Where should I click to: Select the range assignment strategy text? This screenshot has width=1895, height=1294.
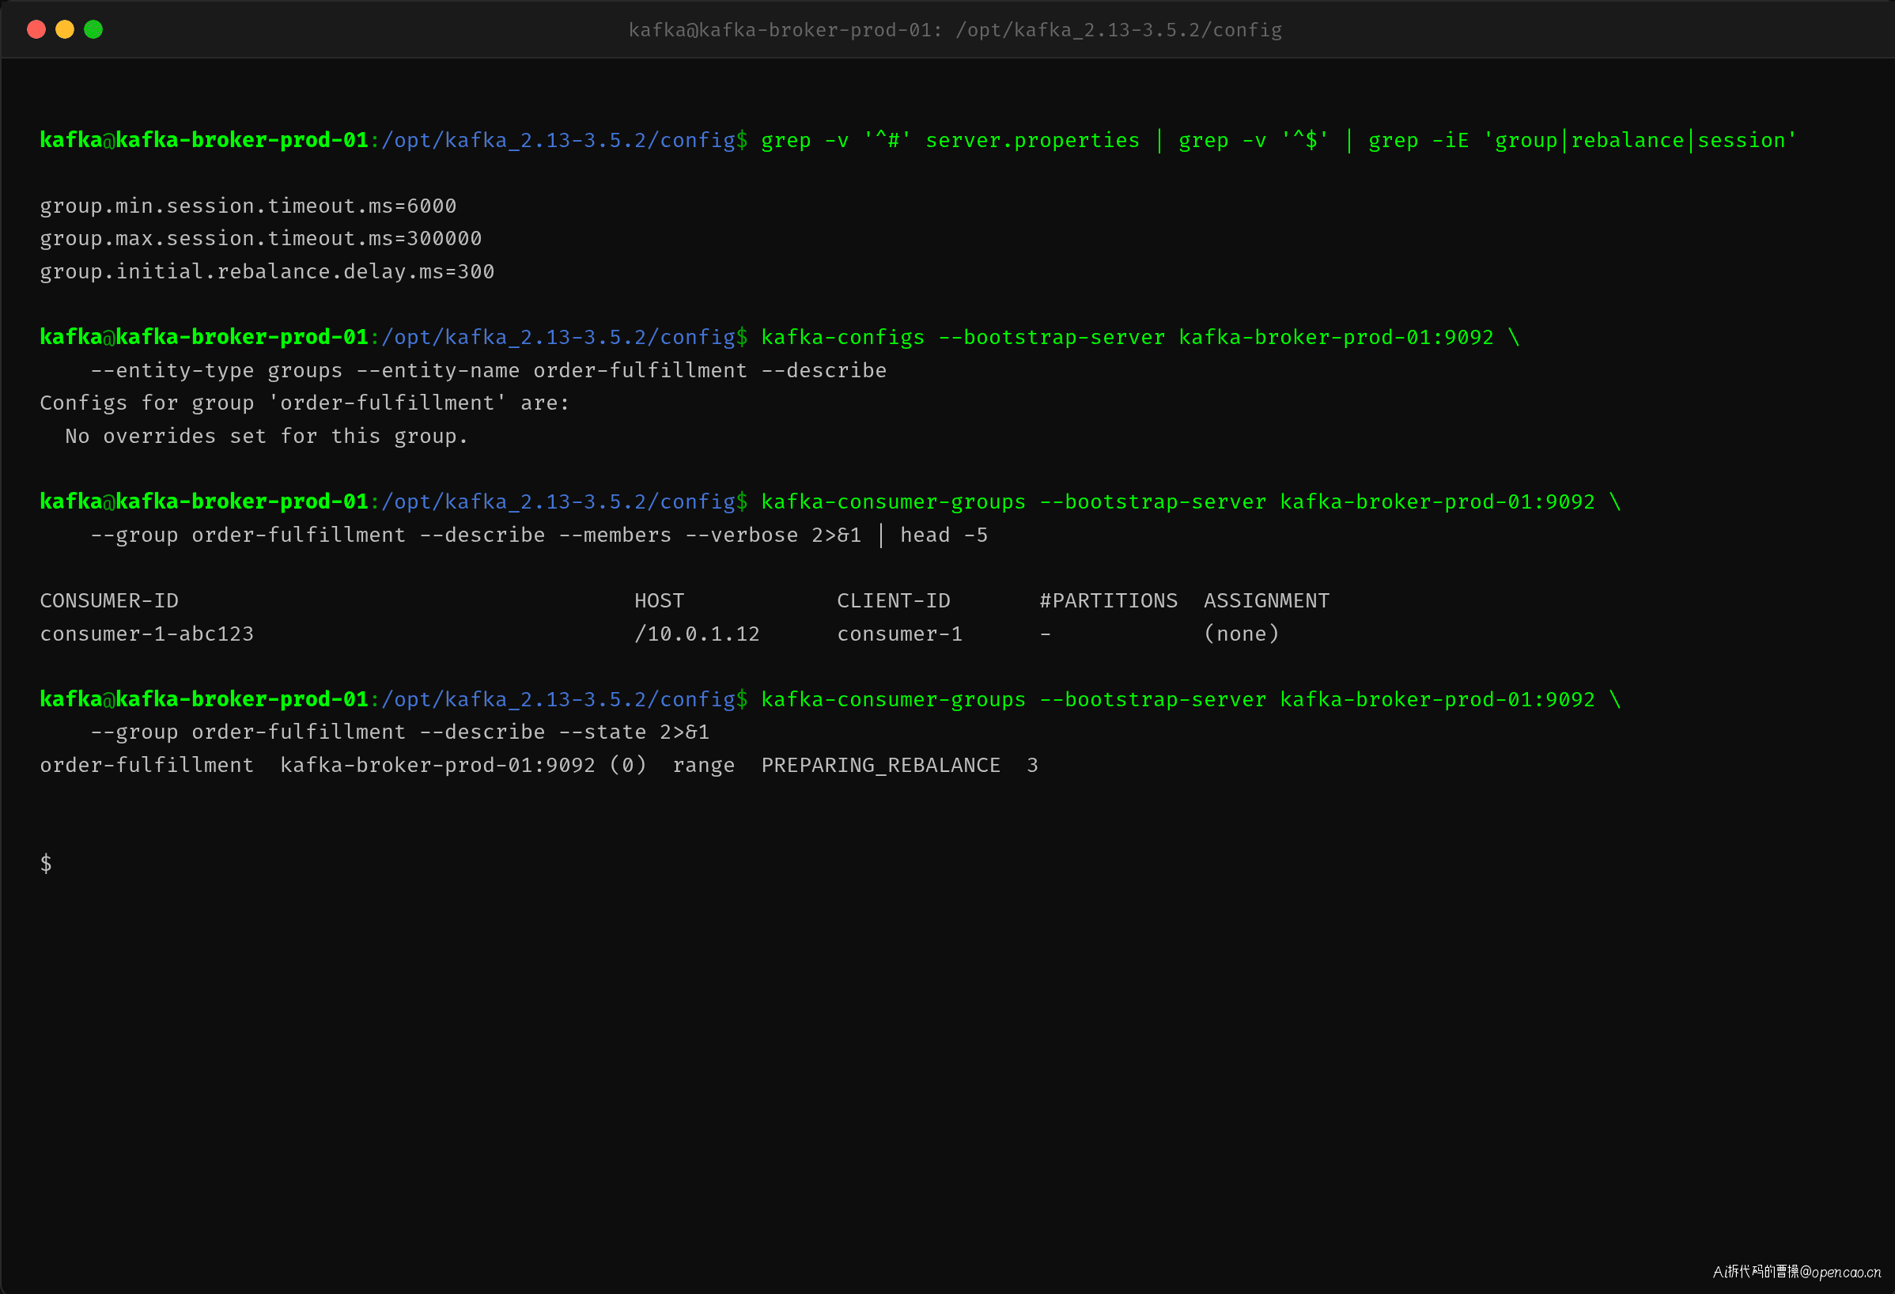(703, 766)
